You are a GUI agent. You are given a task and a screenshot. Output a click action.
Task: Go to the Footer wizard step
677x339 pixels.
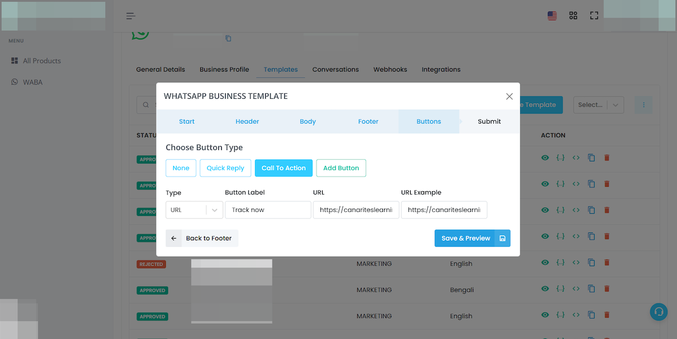[368, 121]
